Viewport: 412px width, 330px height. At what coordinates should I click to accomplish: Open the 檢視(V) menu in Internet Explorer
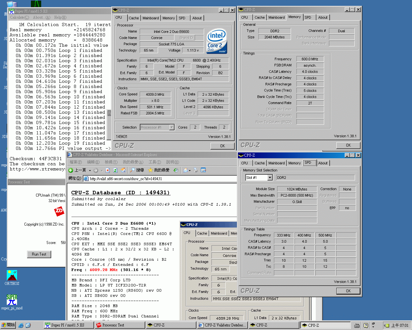111,162
